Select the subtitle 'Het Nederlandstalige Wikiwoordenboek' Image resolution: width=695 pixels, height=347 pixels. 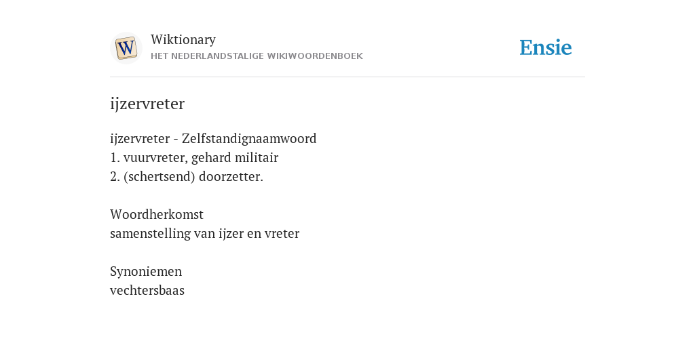[257, 56]
